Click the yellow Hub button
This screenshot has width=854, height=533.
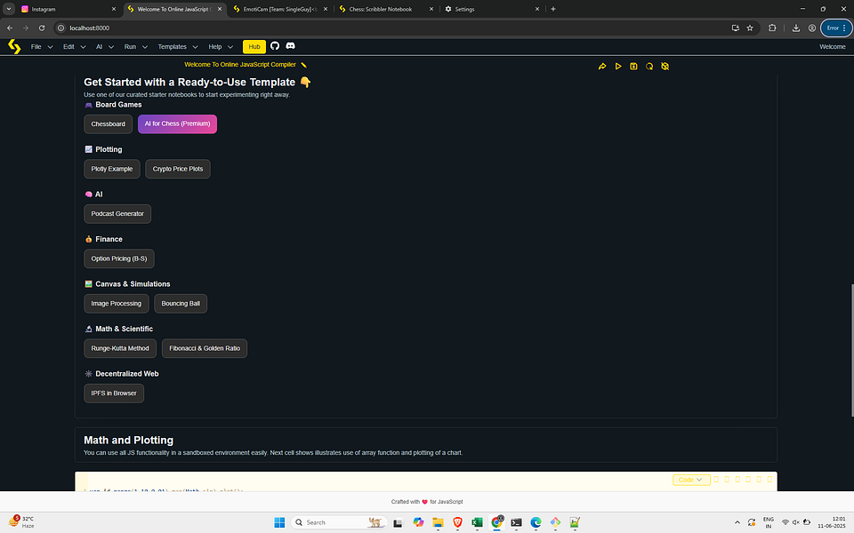point(254,47)
